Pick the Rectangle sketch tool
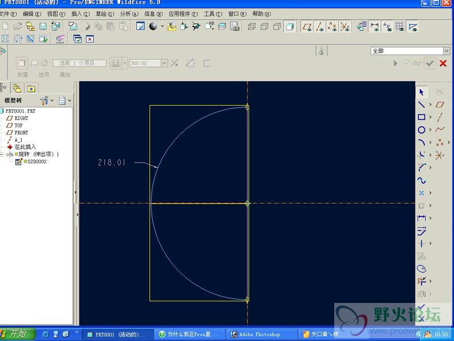This screenshot has height=341, width=454. pyautogui.click(x=421, y=117)
